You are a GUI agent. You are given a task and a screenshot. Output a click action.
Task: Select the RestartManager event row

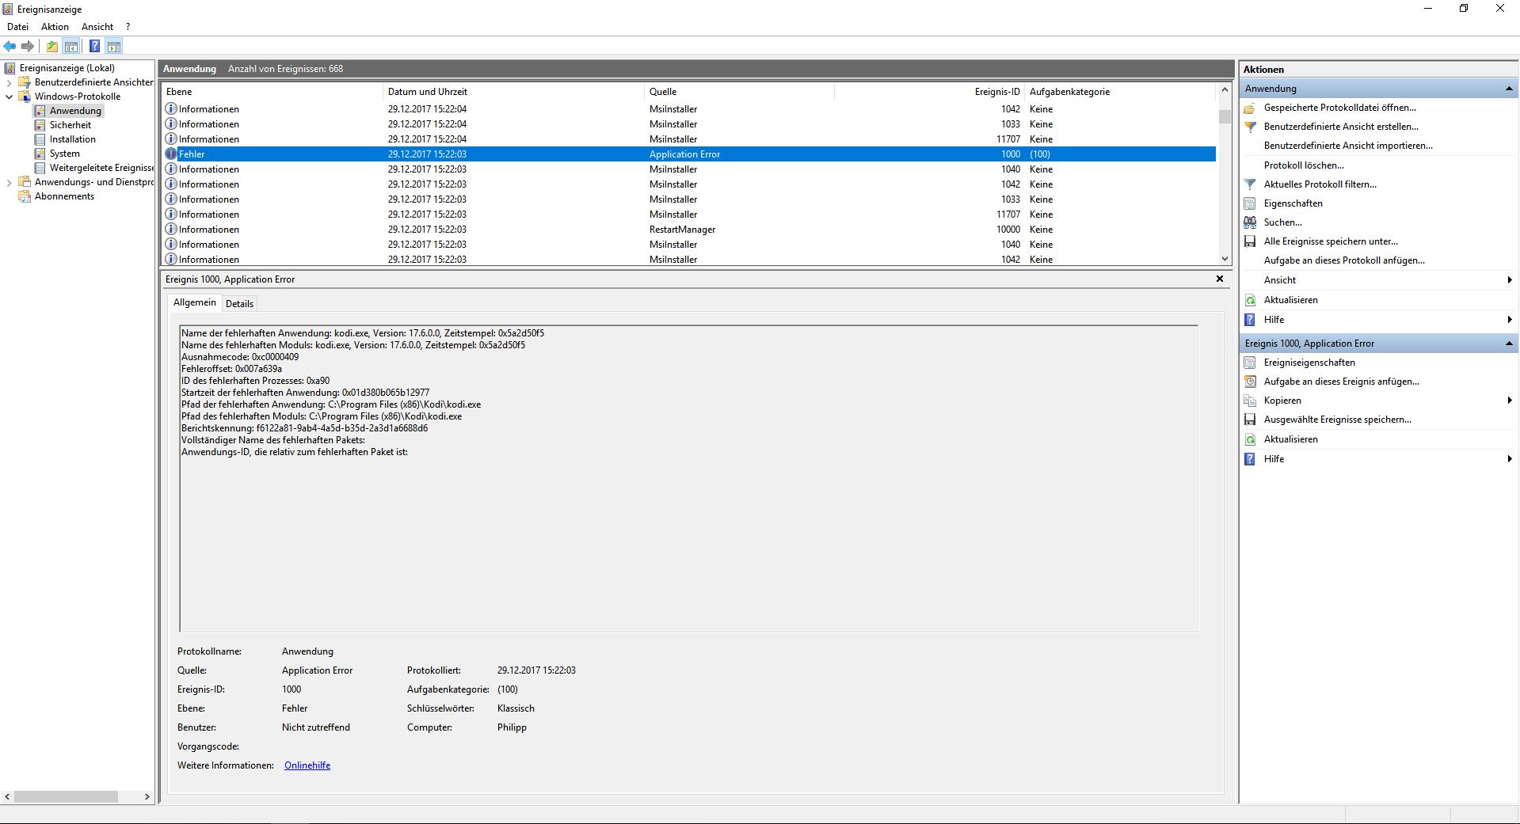pyautogui.click(x=688, y=230)
